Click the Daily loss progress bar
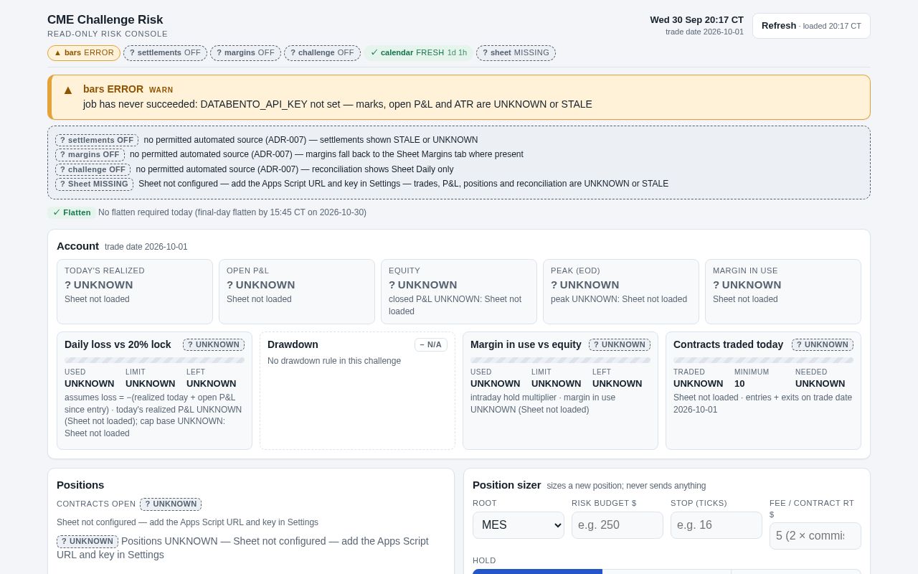 [x=154, y=360]
